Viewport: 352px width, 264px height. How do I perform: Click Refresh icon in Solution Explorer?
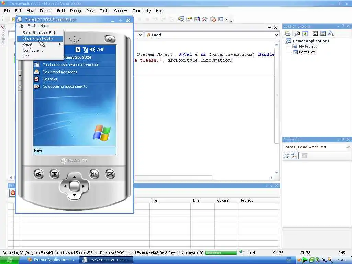(305, 33)
